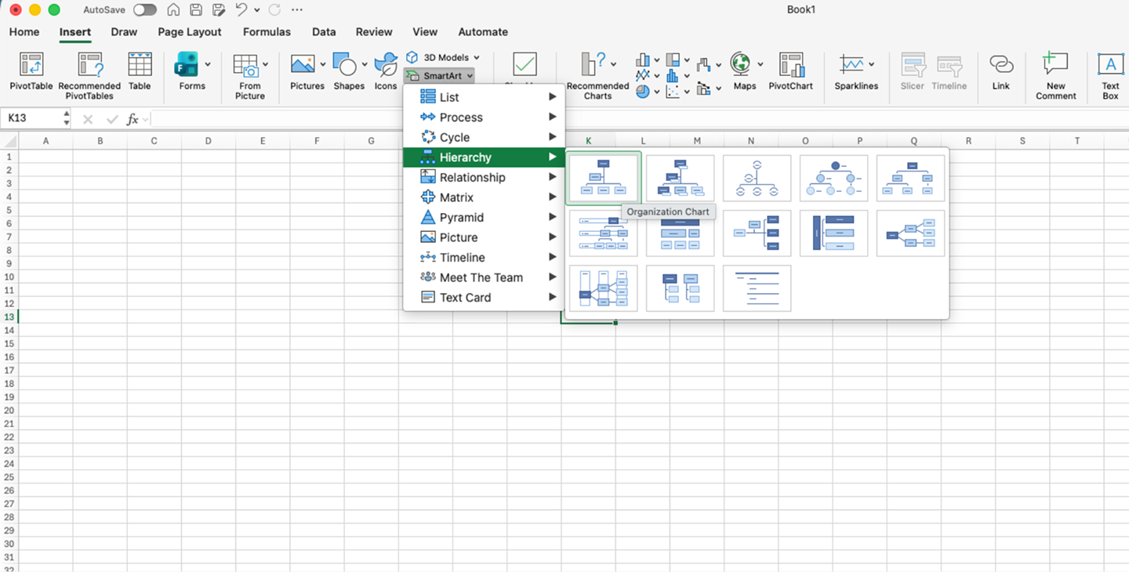Viewport: 1129px width, 572px height.
Task: Click the column A header
Action: (x=45, y=141)
